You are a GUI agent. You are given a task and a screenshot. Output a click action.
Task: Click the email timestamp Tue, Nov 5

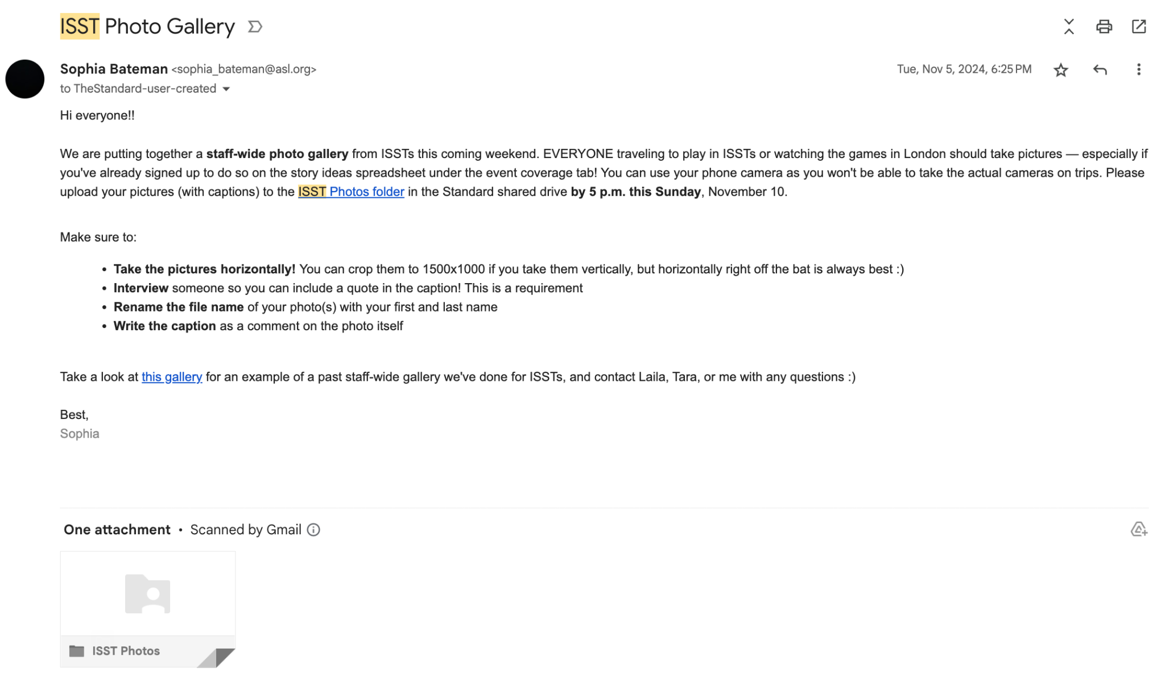pyautogui.click(x=964, y=69)
